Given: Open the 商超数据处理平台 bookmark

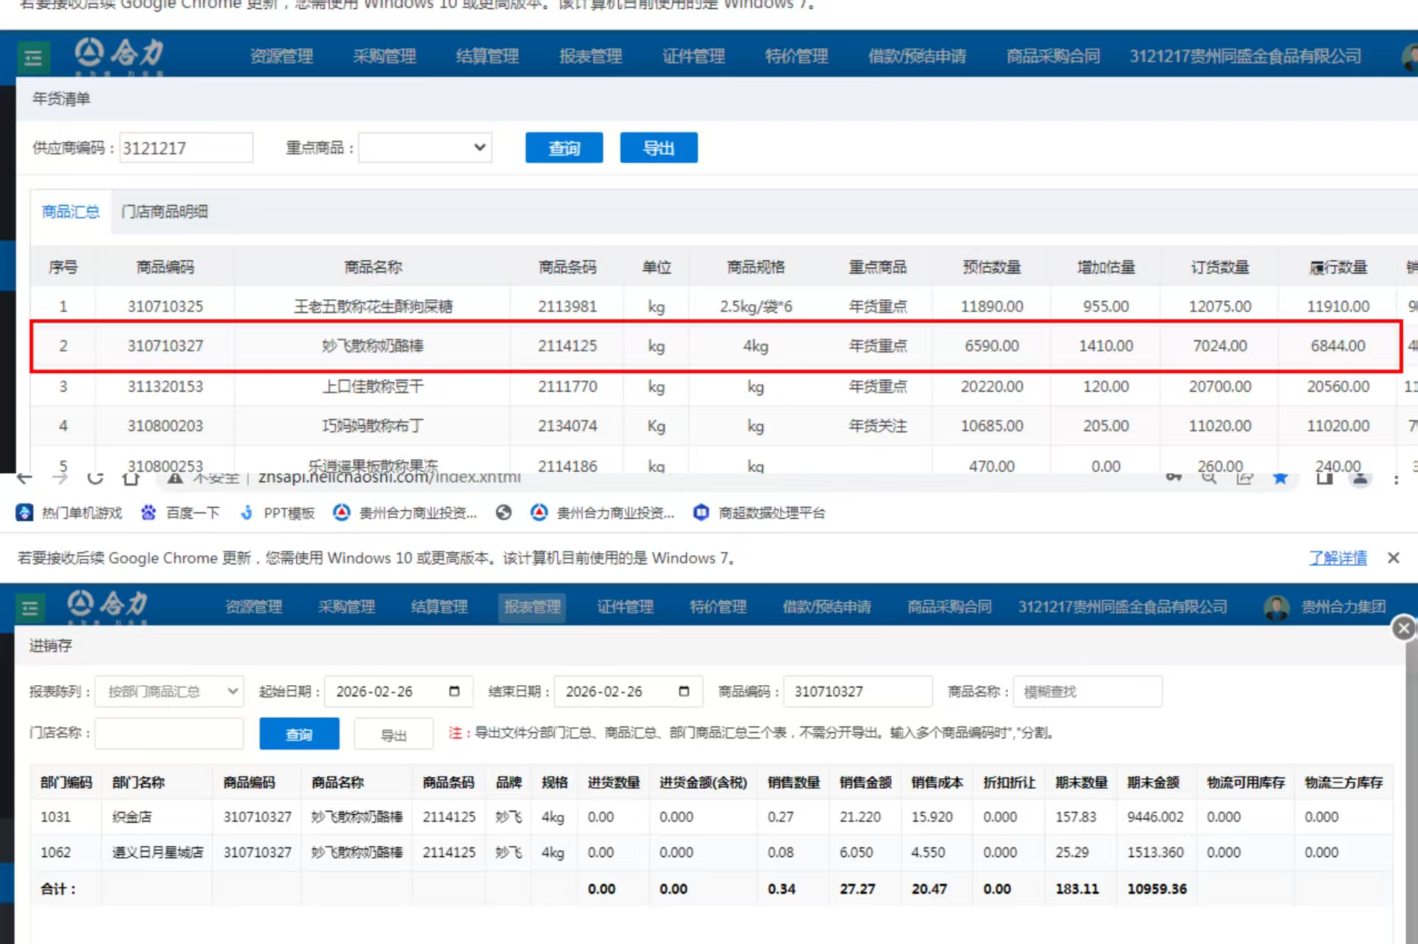Looking at the screenshot, I should [x=759, y=513].
